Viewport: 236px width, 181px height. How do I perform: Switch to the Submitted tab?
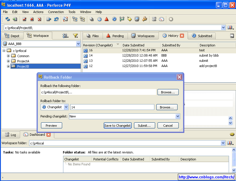(x=202, y=36)
